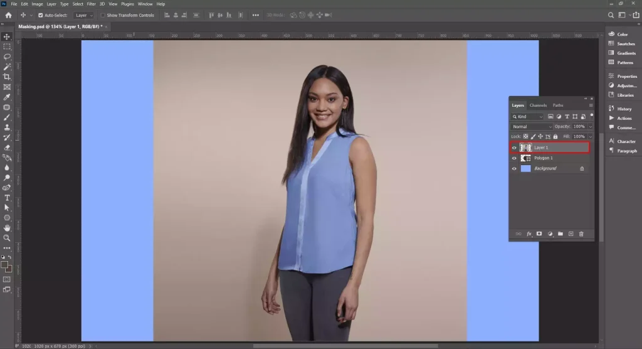
Task: Open Auto-Select Layer dropdown
Action: [x=83, y=15]
